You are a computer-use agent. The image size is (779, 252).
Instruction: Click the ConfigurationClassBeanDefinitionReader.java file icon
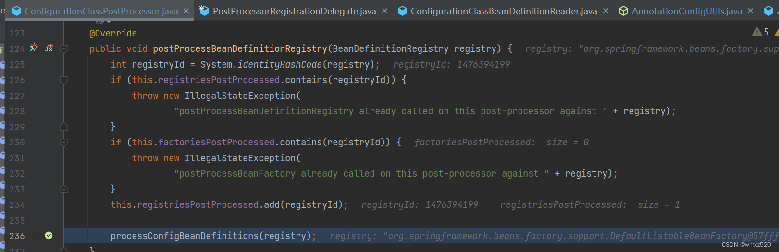coord(403,11)
